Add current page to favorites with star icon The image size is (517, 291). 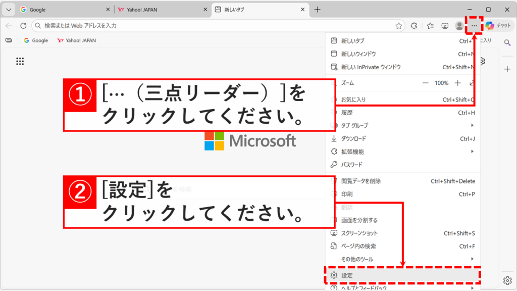coord(398,25)
